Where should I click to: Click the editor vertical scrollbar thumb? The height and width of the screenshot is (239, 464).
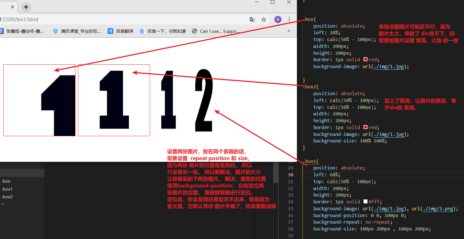276,172
